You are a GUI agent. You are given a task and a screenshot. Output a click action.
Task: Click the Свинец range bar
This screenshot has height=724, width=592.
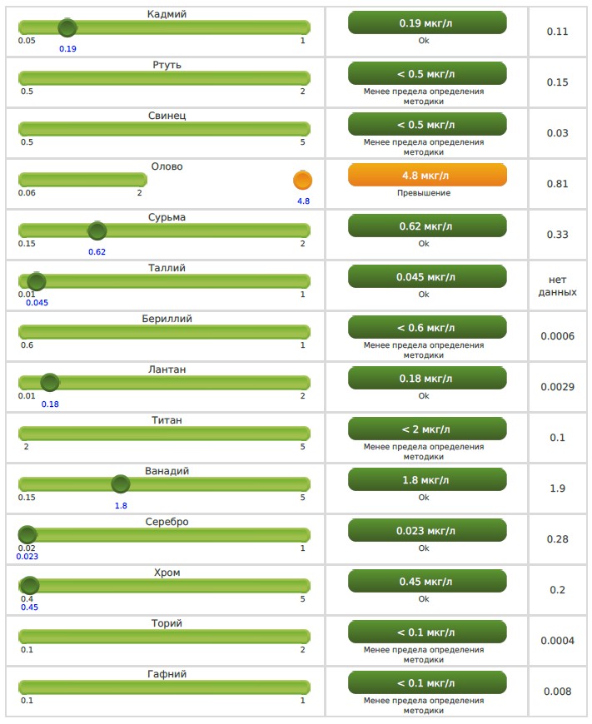tap(164, 129)
